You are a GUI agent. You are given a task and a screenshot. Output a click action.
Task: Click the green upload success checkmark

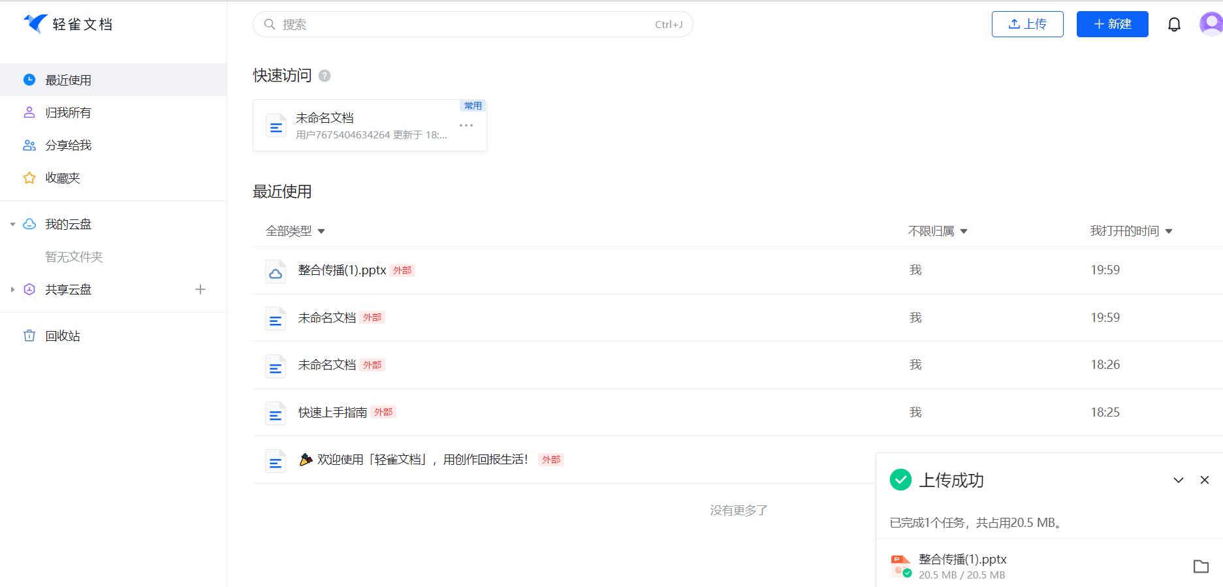tap(900, 480)
